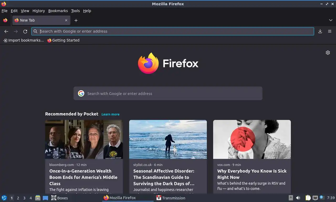Click the Firefox logo on page
Screen dimensions: 336x202
click(168, 63)
